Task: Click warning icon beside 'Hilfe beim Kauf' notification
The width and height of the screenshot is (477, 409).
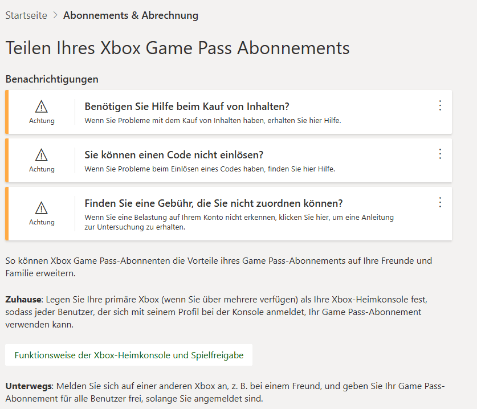Action: coord(42,107)
